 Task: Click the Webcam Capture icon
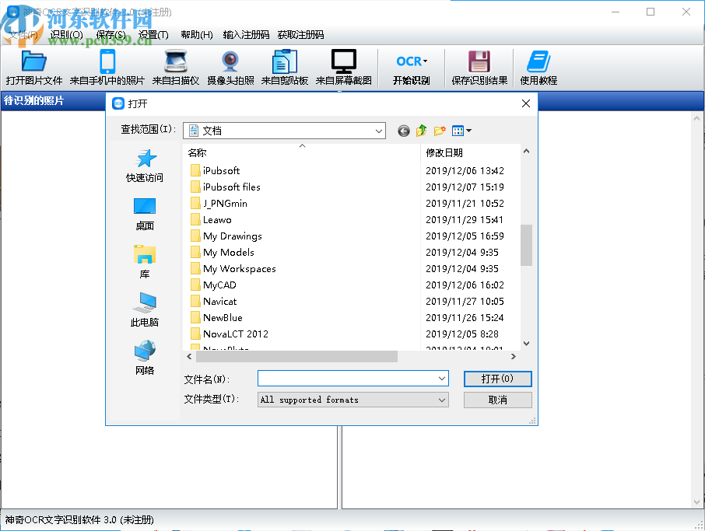pos(230,68)
